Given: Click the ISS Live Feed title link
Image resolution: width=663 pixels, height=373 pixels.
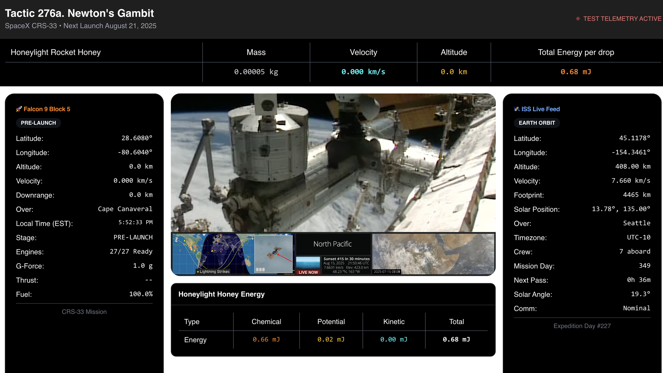Looking at the screenshot, I should pyautogui.click(x=540, y=109).
